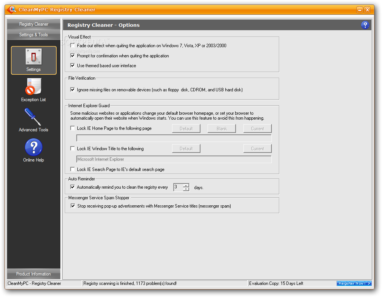Click the IE home page URL field
Viewport: 382px width, 297px height.
click(x=174, y=138)
